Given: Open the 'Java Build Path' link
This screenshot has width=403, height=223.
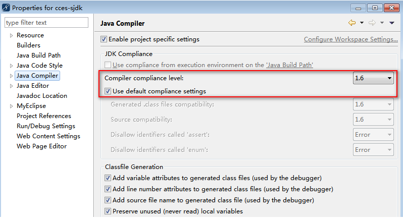Looking at the screenshot, I should click(x=290, y=65).
